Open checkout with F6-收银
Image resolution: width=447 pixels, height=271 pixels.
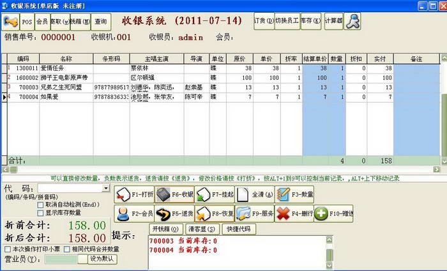174,194
